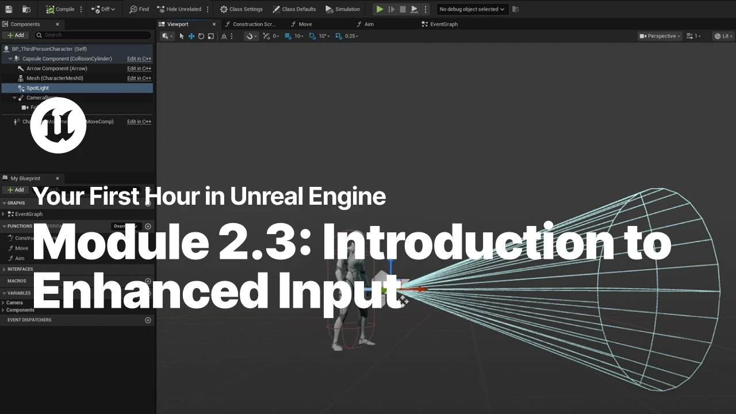The width and height of the screenshot is (736, 414).
Task: Click Add in the Components panel
Action: coord(16,35)
